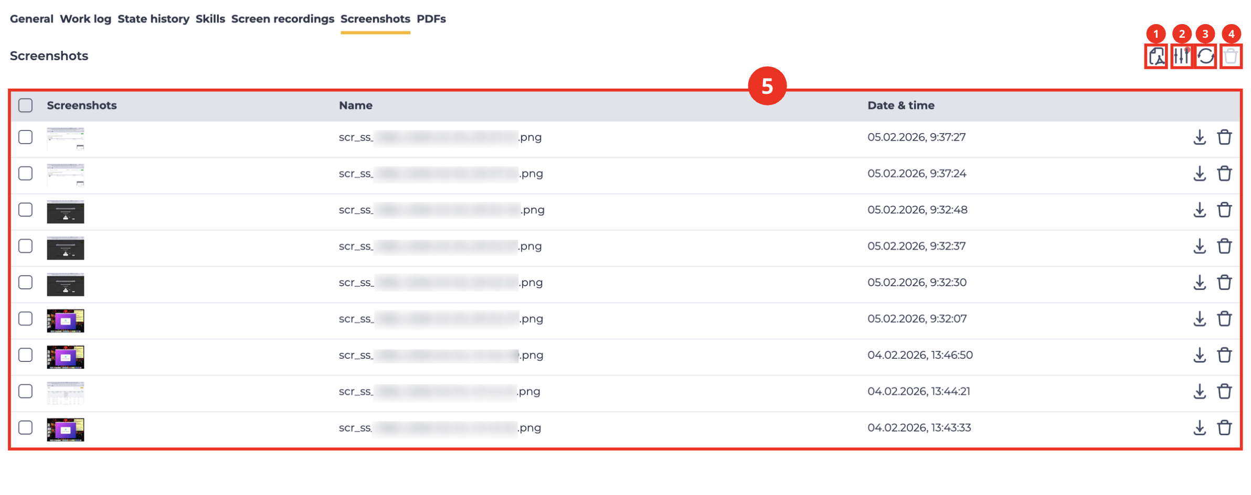The image size is (1251, 495).
Task: Open the Work log tab
Action: [86, 19]
